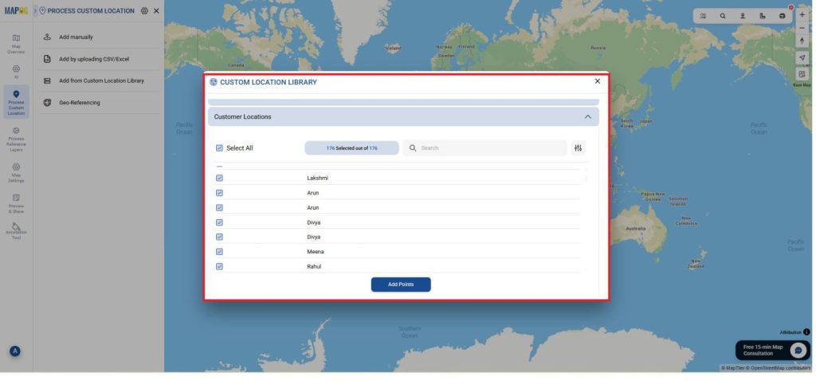Screen dimensions: 816x381
Task: Click the Search field in library
Action: pyautogui.click(x=484, y=147)
